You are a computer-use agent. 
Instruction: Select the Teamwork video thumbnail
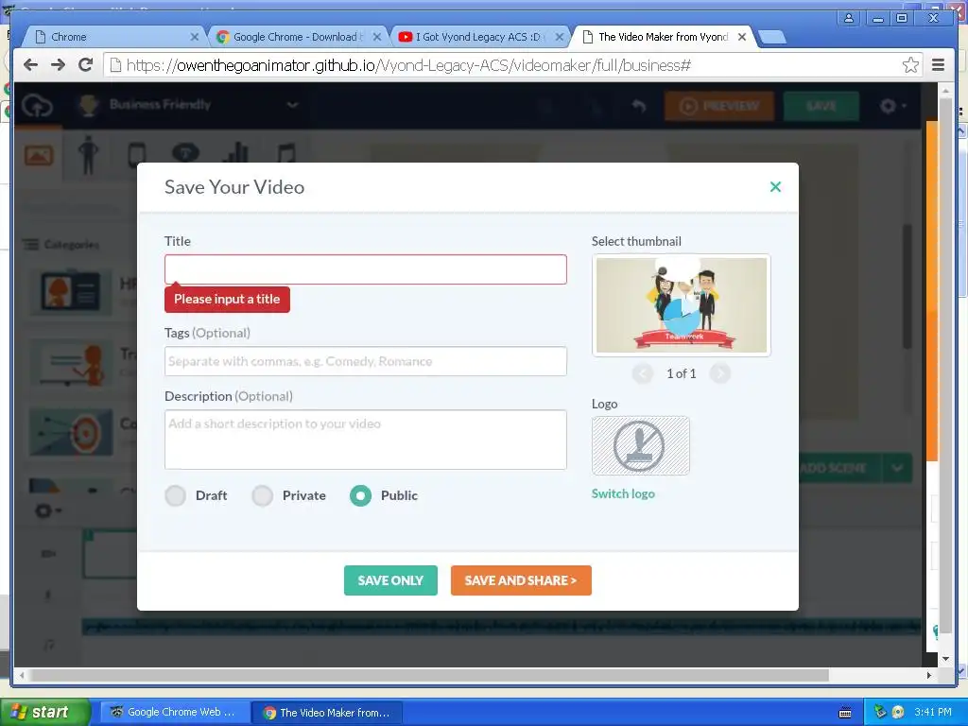tap(682, 305)
